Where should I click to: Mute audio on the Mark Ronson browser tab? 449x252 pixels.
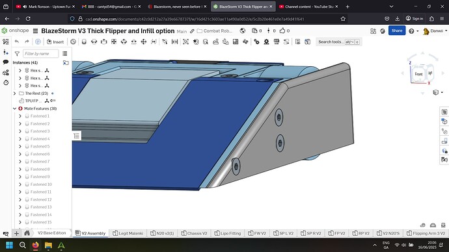coord(25,6)
